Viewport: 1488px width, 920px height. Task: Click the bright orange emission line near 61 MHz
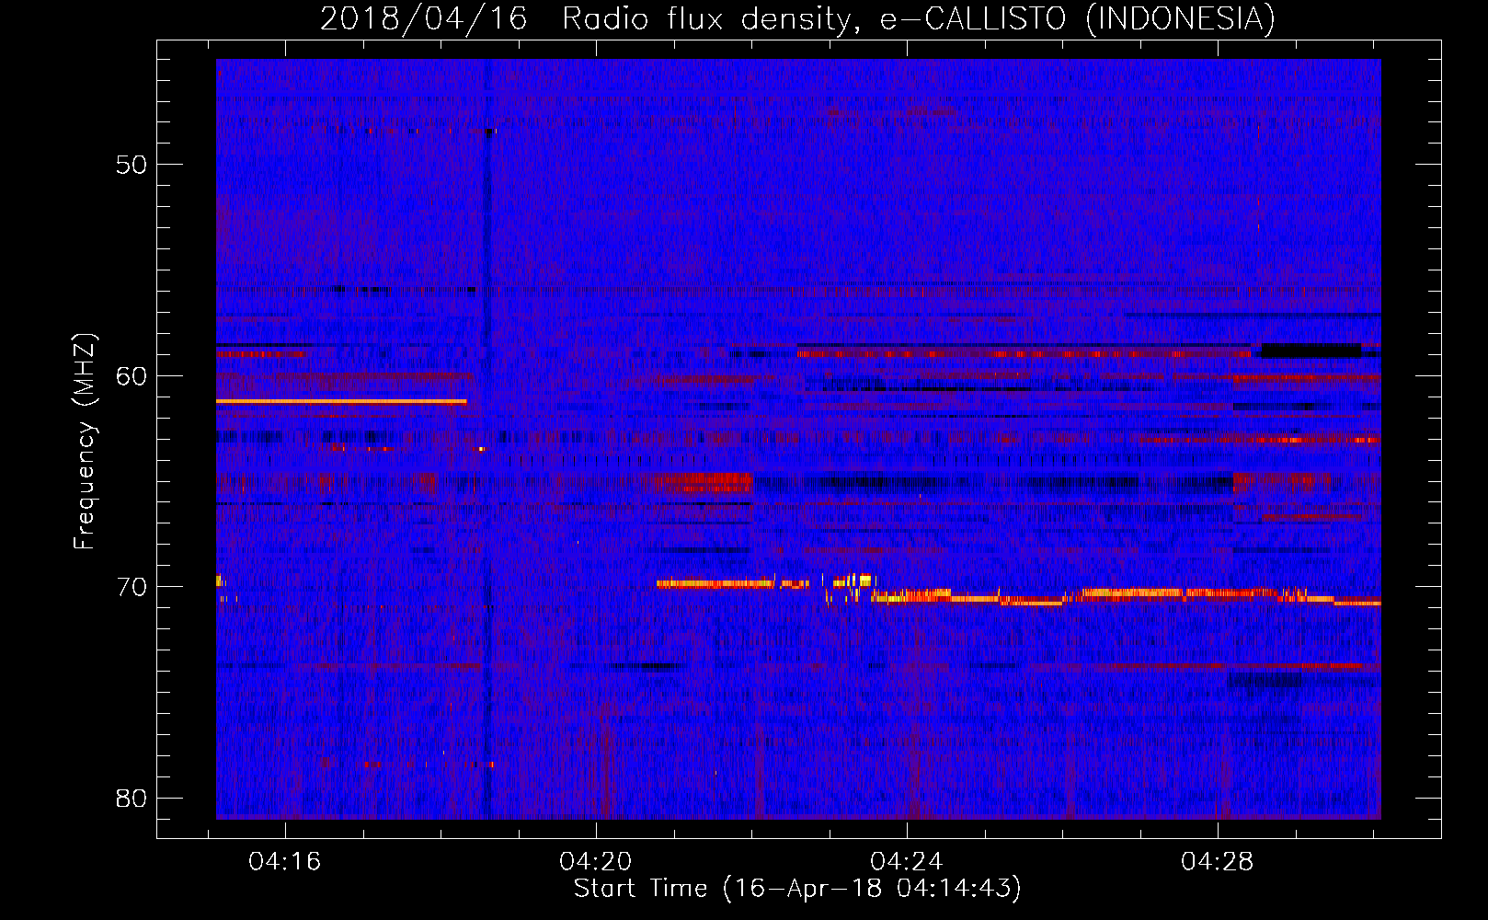[341, 402]
